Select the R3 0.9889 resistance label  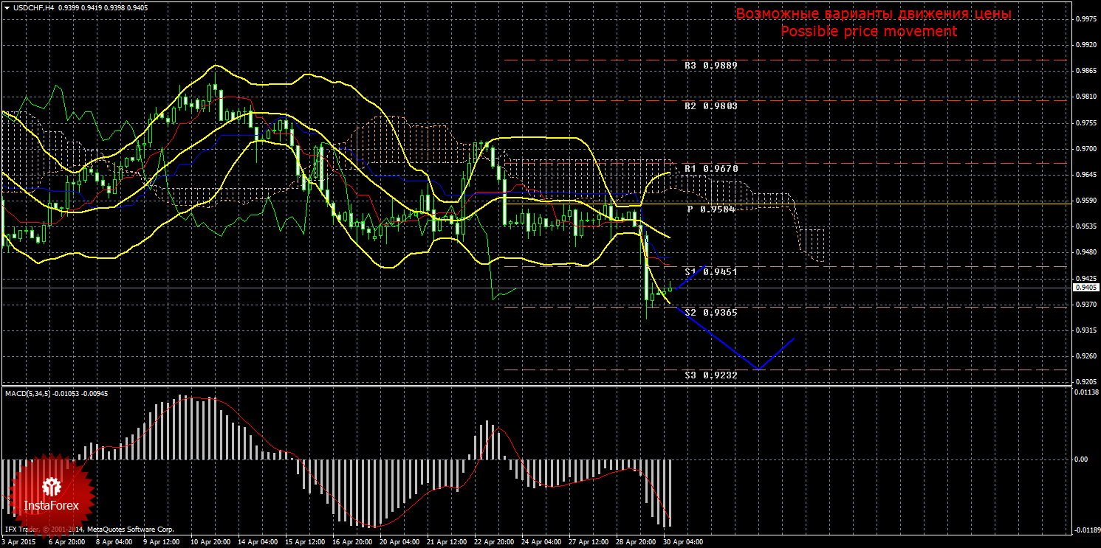coord(710,65)
